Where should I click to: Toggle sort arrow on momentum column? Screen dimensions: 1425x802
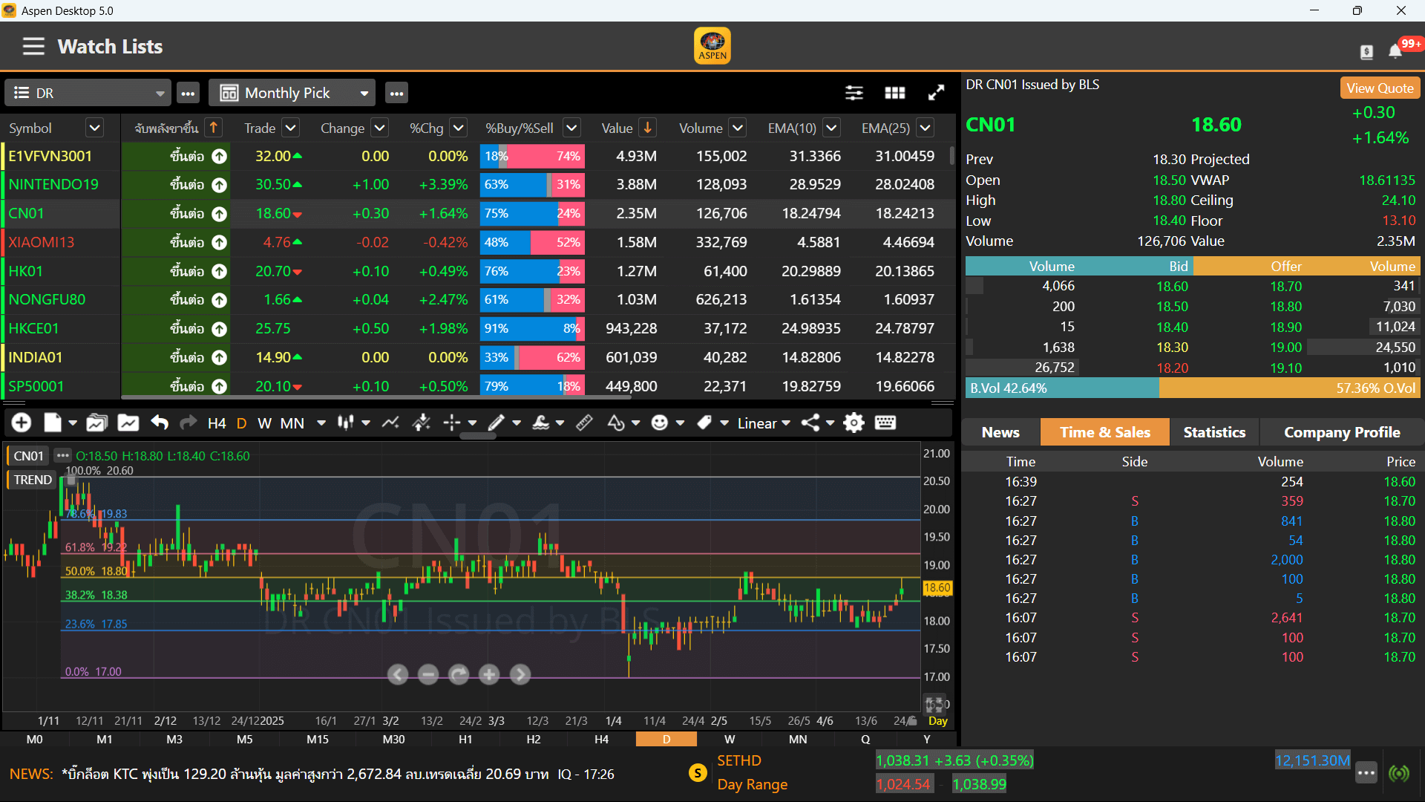(x=214, y=128)
